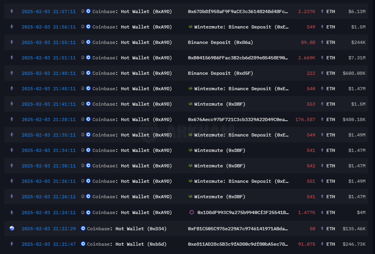Screen dimensions: 375x254
Task: Click the Base chain icon in the 21:22:29 row
Action: coord(11,228)
